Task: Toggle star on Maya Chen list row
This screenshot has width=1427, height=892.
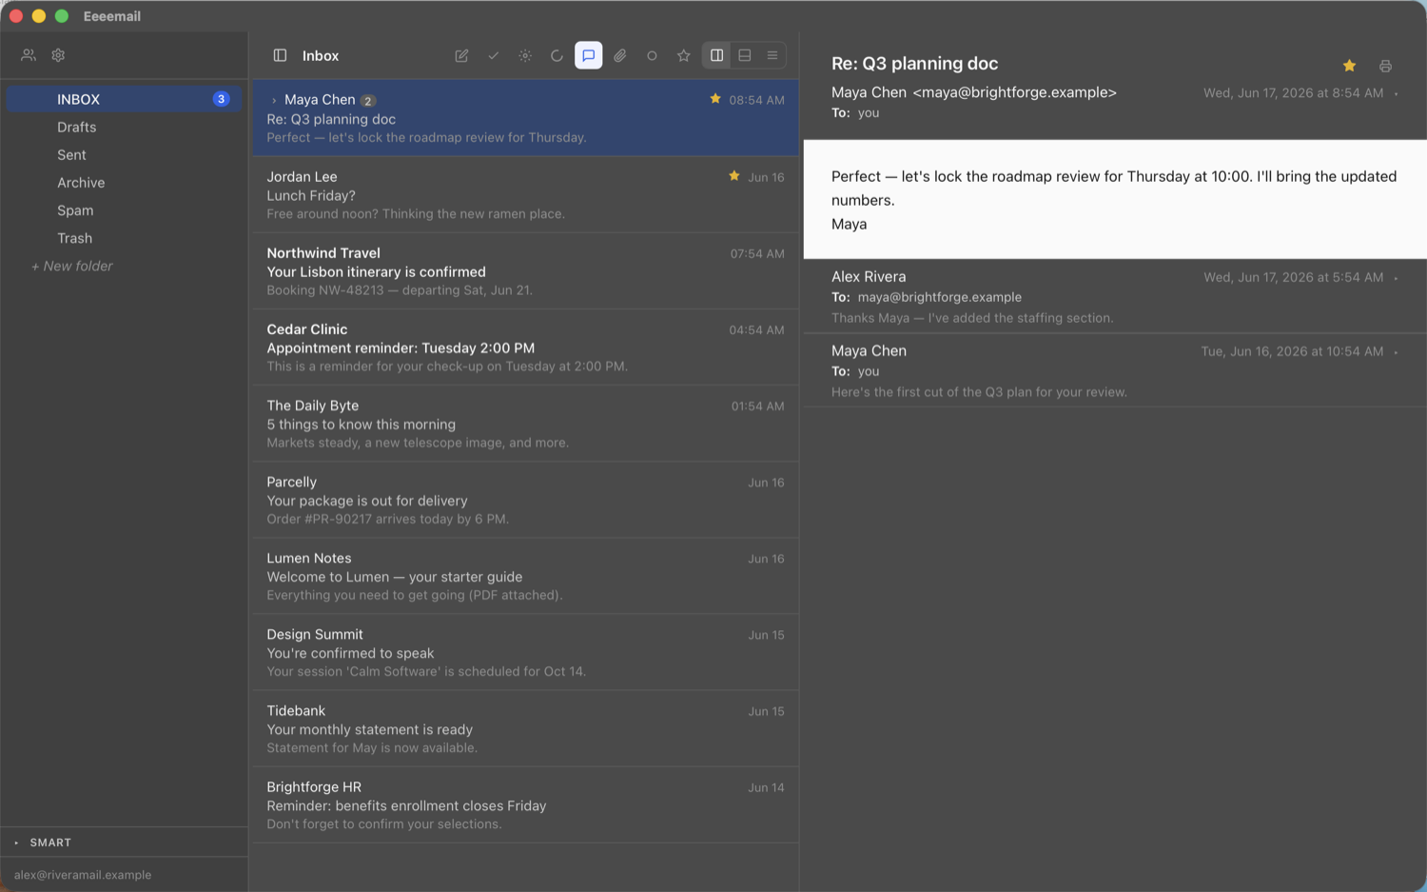Action: [x=715, y=99]
